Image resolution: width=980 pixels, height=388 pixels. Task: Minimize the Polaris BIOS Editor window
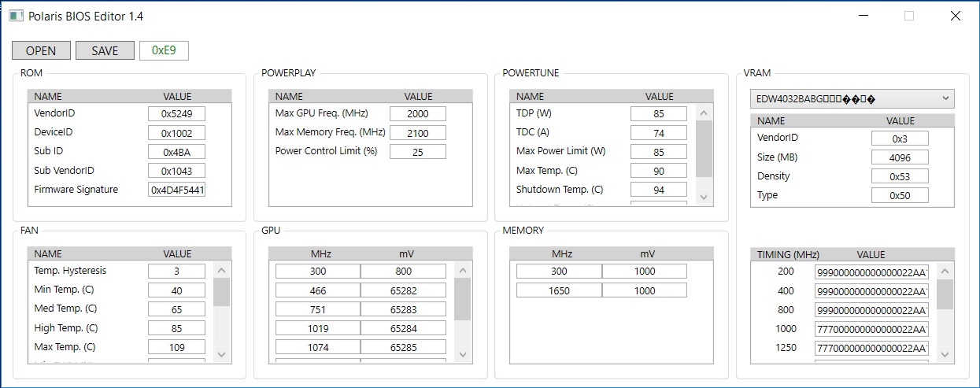(x=864, y=16)
